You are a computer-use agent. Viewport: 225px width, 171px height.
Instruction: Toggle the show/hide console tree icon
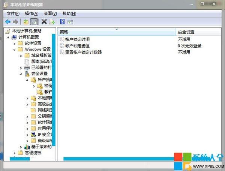click(34, 22)
